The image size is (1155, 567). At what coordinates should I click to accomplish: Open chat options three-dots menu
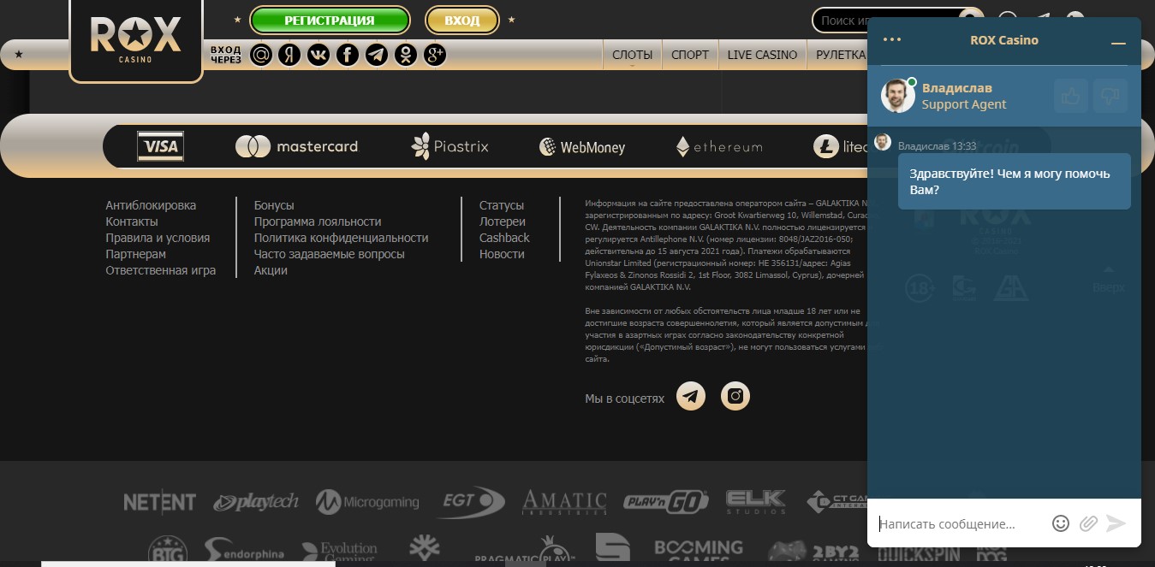[892, 40]
